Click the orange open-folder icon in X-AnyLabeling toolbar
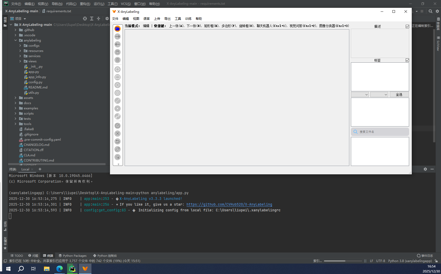The image size is (441, 274). pyautogui.click(x=118, y=29)
